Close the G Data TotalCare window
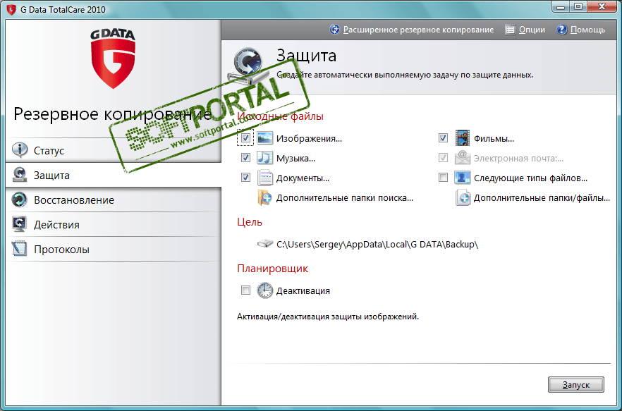The height and width of the screenshot is (411, 622). coord(602,6)
